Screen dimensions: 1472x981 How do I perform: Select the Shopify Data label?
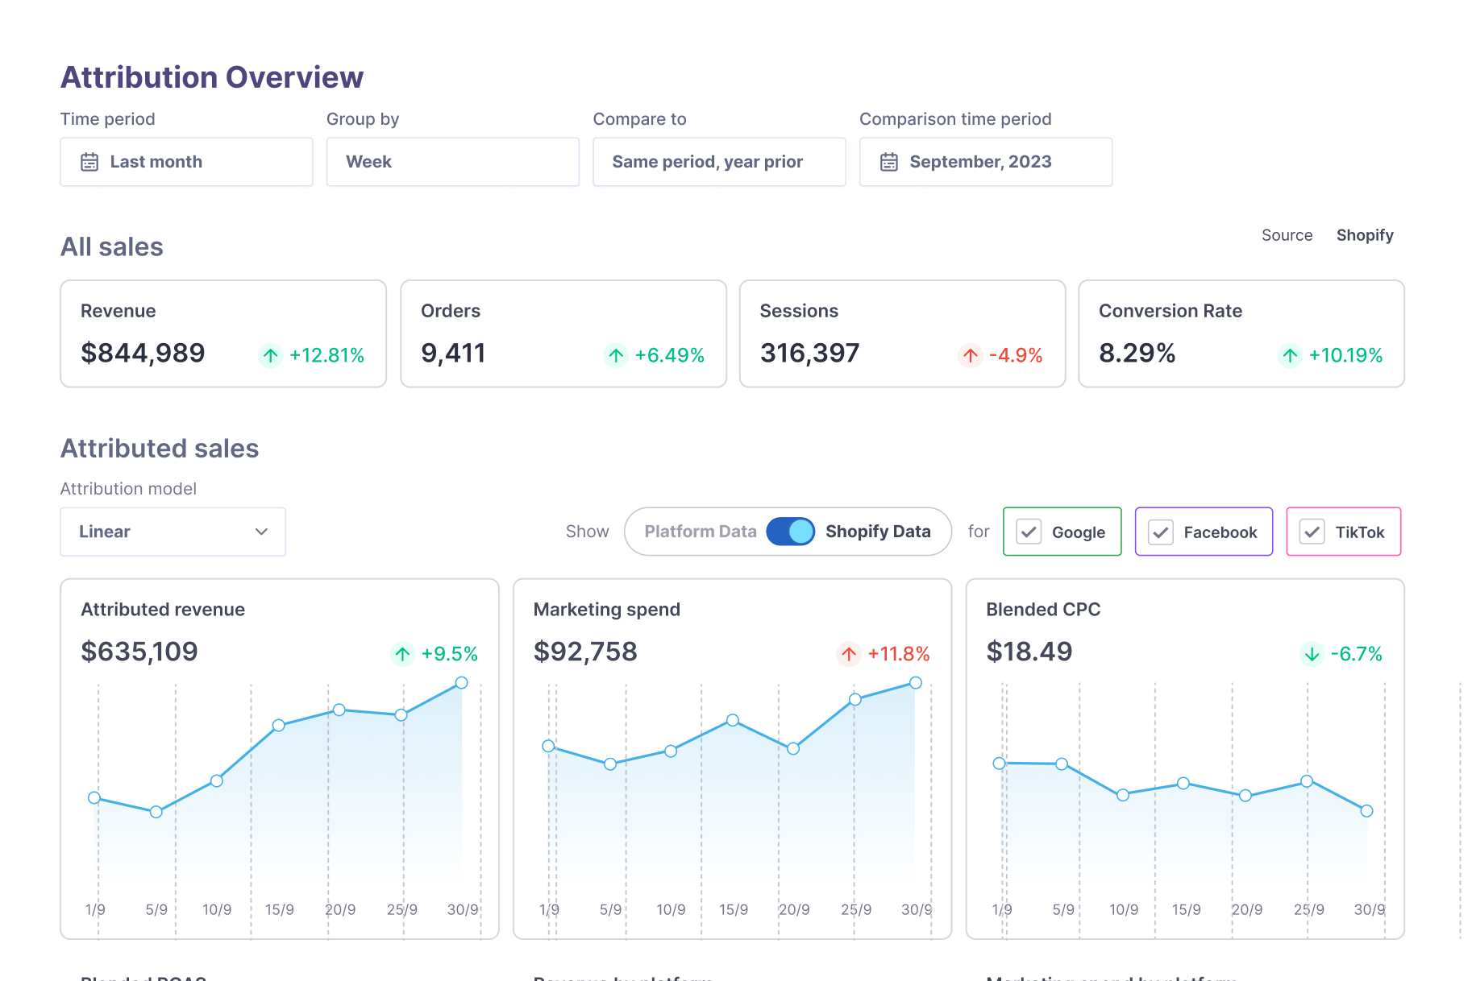click(878, 532)
